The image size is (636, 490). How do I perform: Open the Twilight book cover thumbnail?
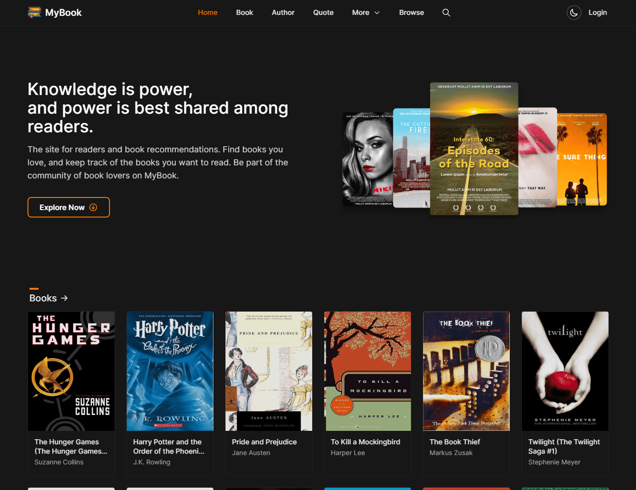tap(565, 371)
